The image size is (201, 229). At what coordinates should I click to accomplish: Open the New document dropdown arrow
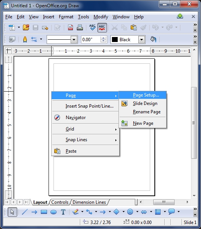point(19,27)
